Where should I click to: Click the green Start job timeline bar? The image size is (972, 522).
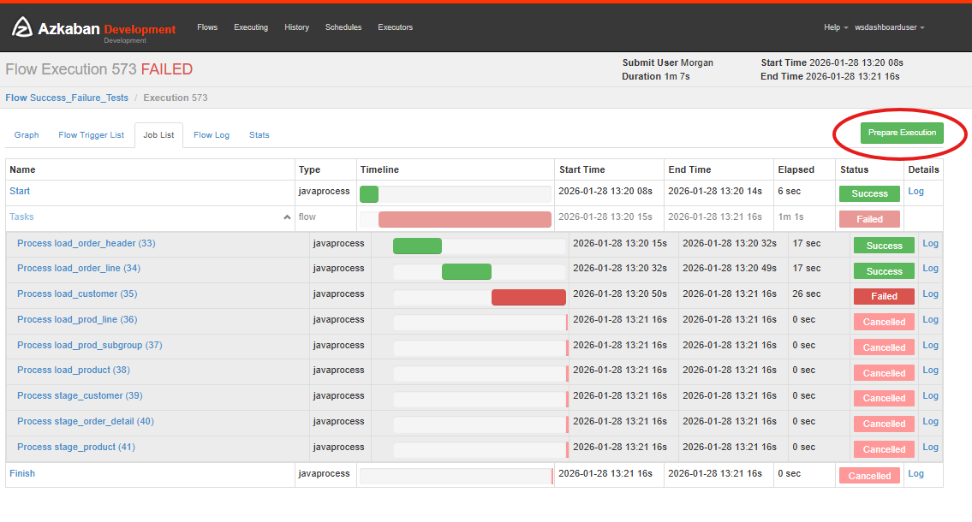(x=369, y=194)
